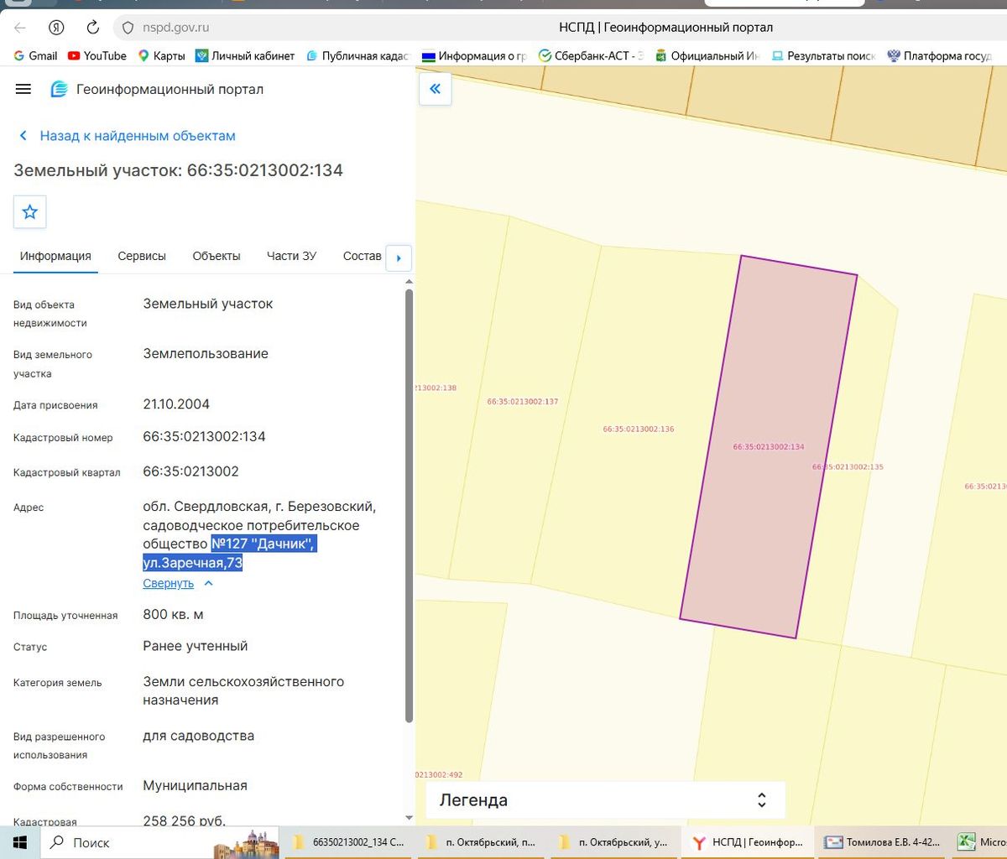1007x859 pixels.
Task: Open the Windows Start menu
Action: pyautogui.click(x=20, y=842)
